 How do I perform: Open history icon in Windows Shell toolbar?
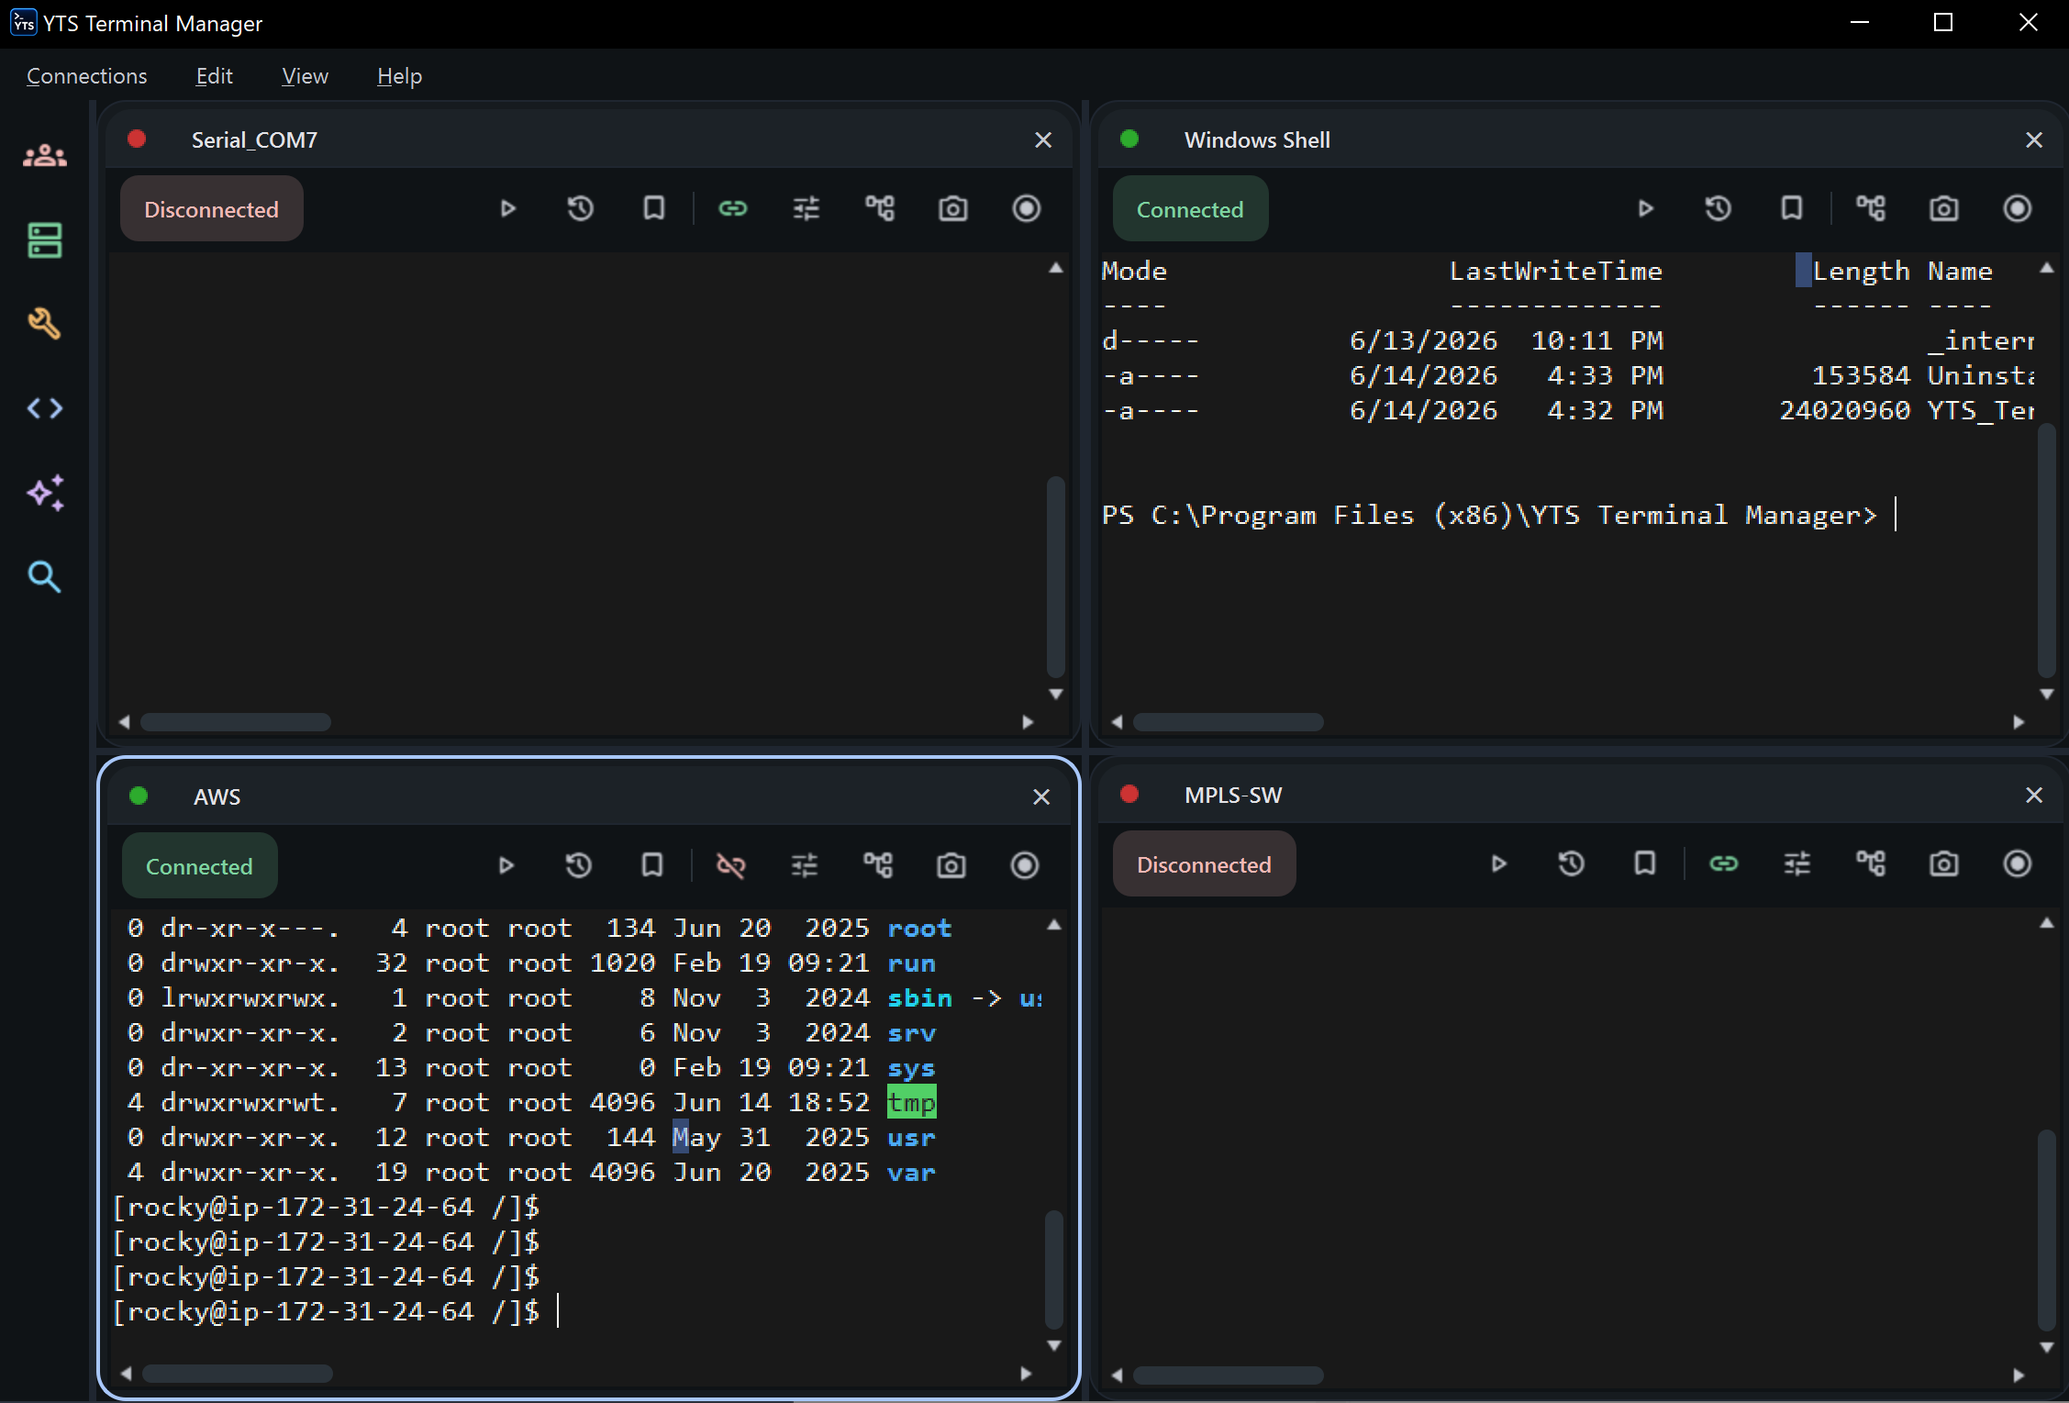(1718, 209)
